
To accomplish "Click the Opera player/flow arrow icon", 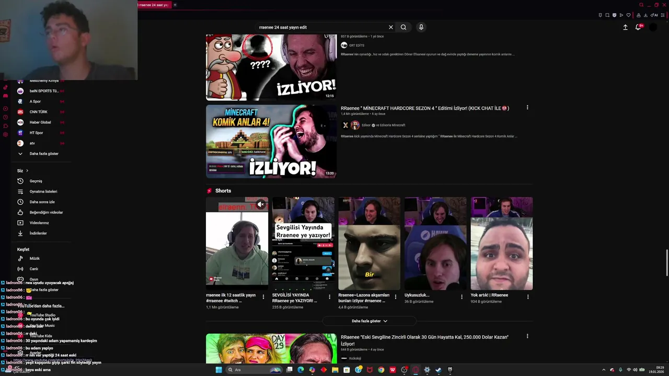I will tap(621, 15).
